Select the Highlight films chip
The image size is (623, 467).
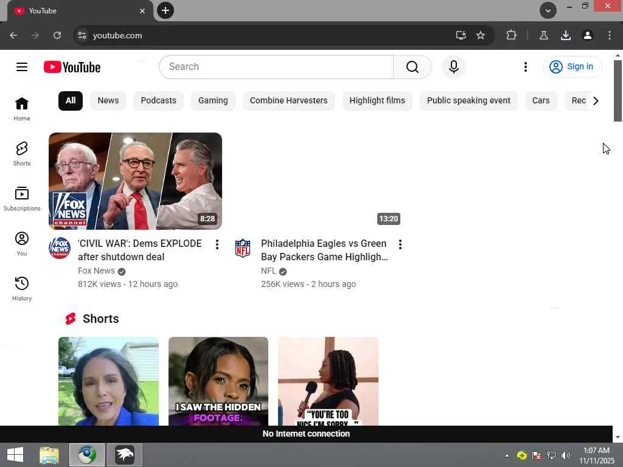tap(377, 100)
